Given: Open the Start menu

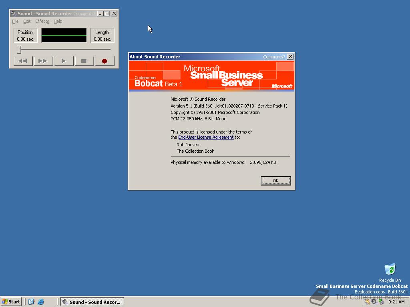Looking at the screenshot, I should click(x=11, y=302).
